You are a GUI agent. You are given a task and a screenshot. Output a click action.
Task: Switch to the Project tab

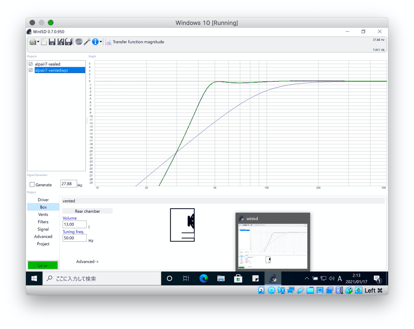coord(43,244)
